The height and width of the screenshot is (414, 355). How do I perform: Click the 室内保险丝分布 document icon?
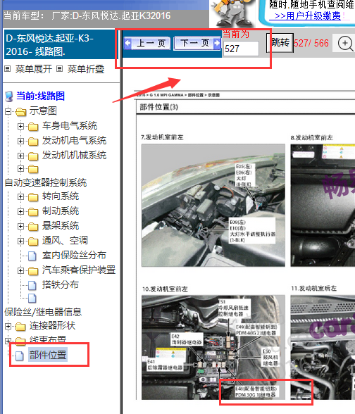(x=32, y=256)
